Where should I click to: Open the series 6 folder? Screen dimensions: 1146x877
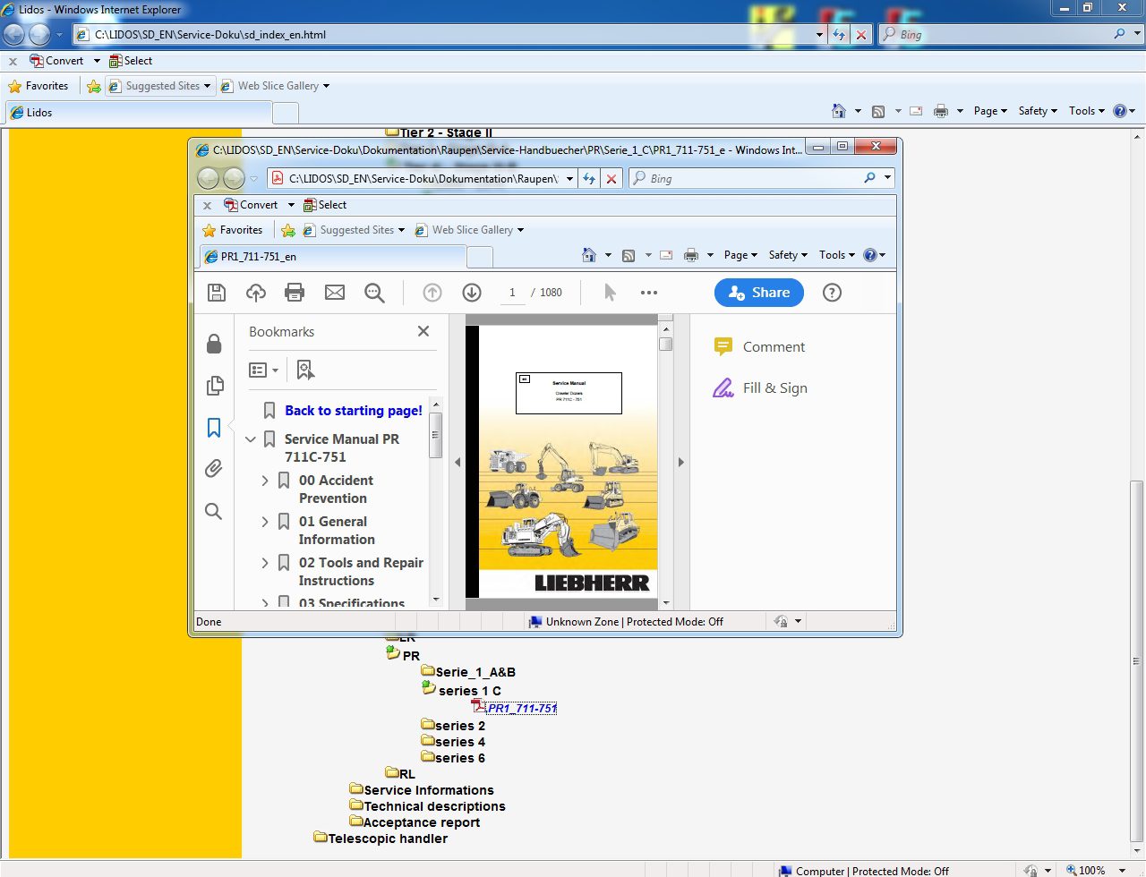pos(453,758)
